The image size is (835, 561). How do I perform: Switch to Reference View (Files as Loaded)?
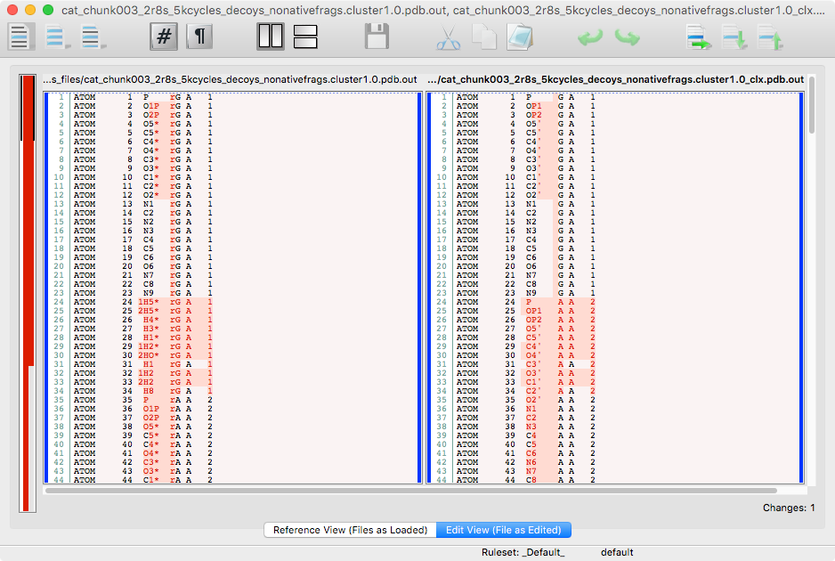[x=350, y=530]
